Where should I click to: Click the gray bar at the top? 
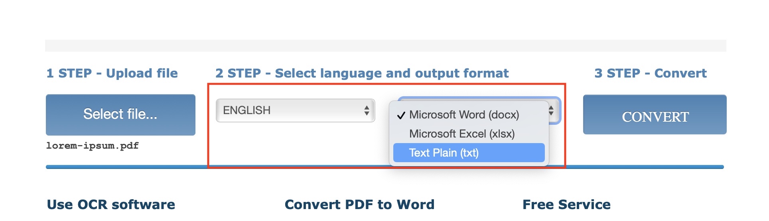click(x=385, y=45)
